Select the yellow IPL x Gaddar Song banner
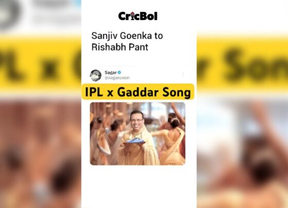 [138, 92]
